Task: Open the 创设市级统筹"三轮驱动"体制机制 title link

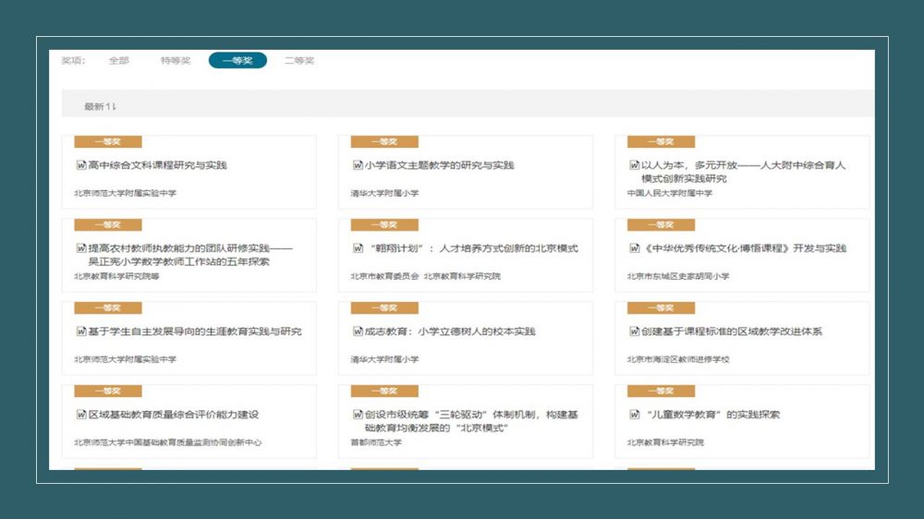Action: point(471,415)
